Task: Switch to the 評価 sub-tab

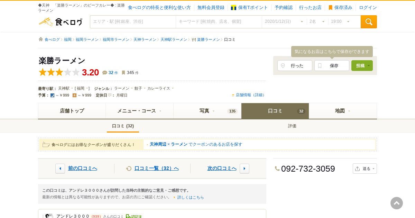Action: click(x=292, y=126)
